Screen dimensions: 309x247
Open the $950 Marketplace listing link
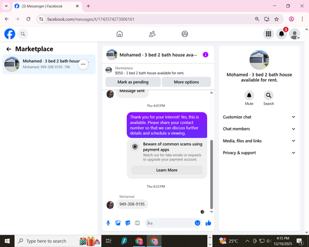tap(150, 73)
